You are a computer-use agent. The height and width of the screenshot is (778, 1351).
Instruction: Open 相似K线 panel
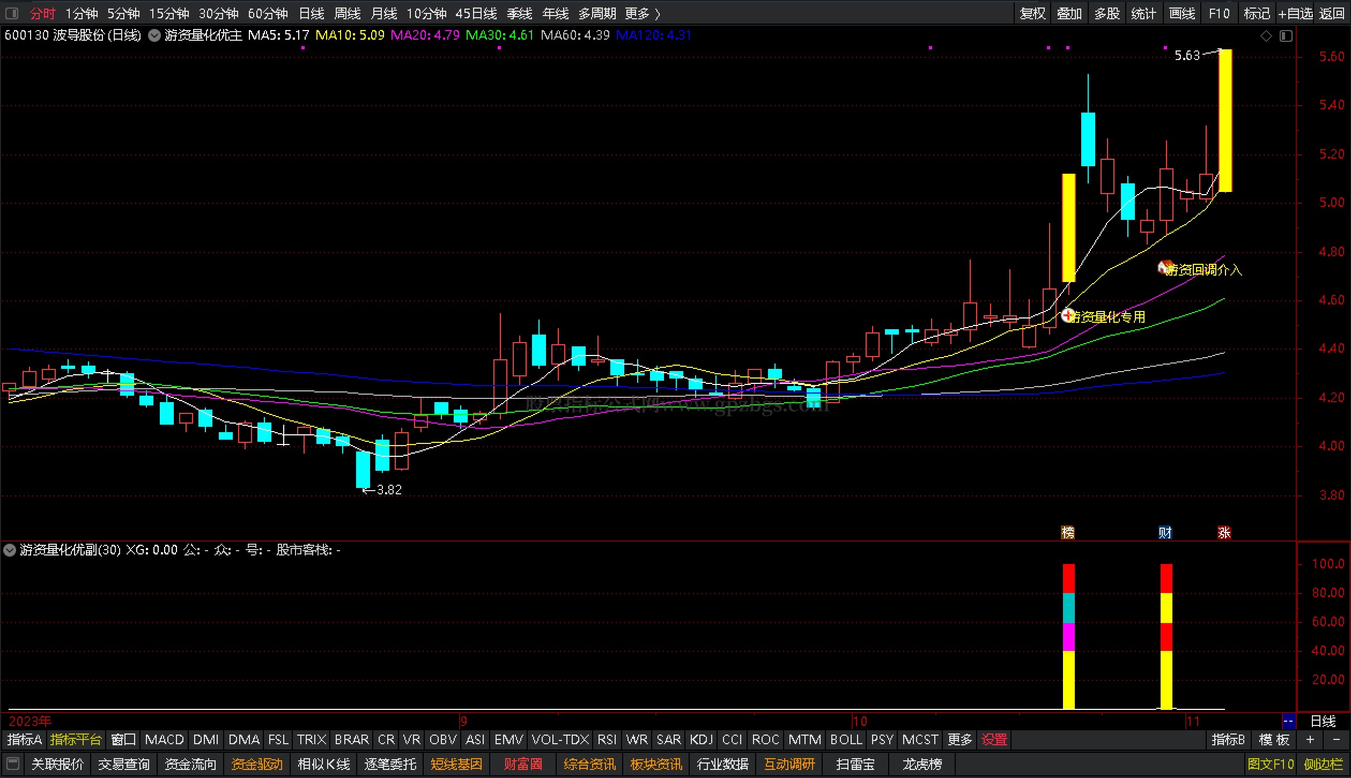click(x=324, y=764)
